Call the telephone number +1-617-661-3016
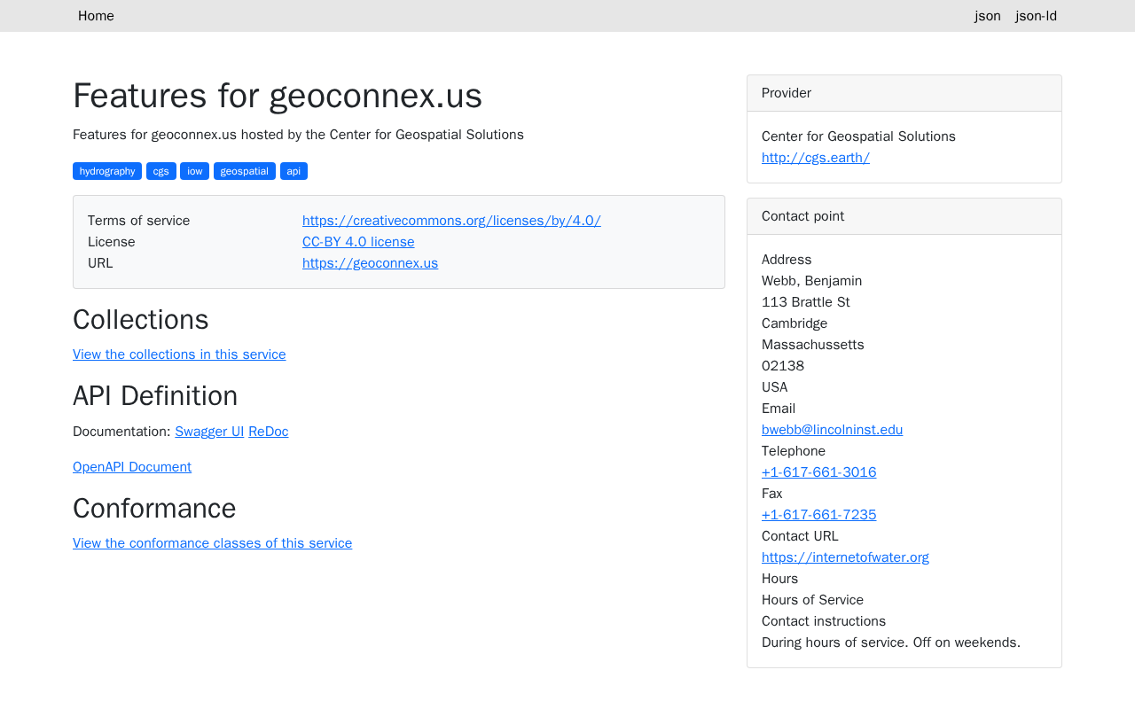This screenshot has width=1135, height=709. tap(818, 472)
